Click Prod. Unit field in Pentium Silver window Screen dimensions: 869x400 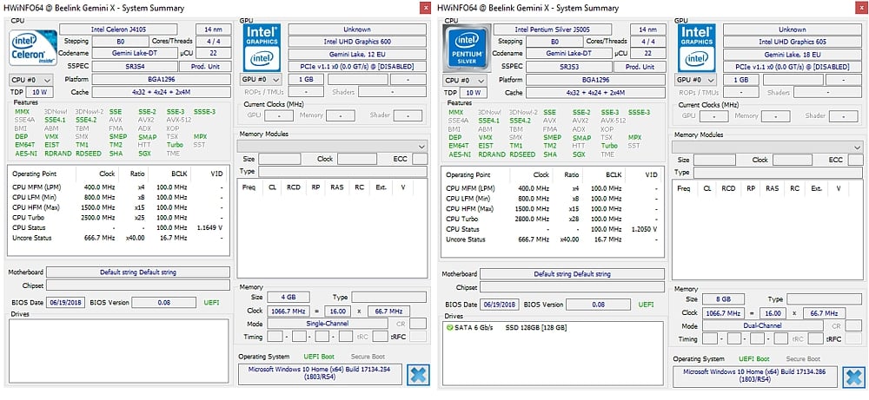pos(639,67)
